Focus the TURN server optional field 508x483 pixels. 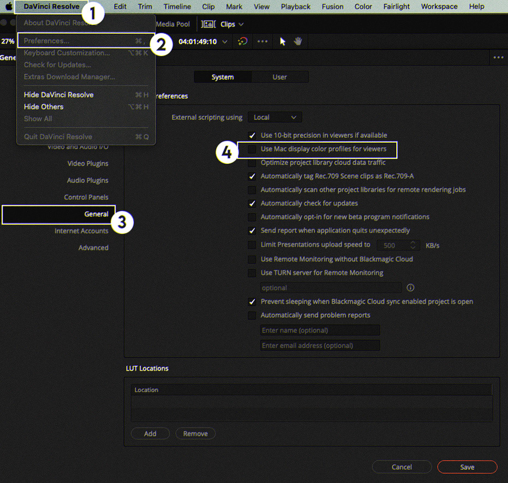click(331, 288)
